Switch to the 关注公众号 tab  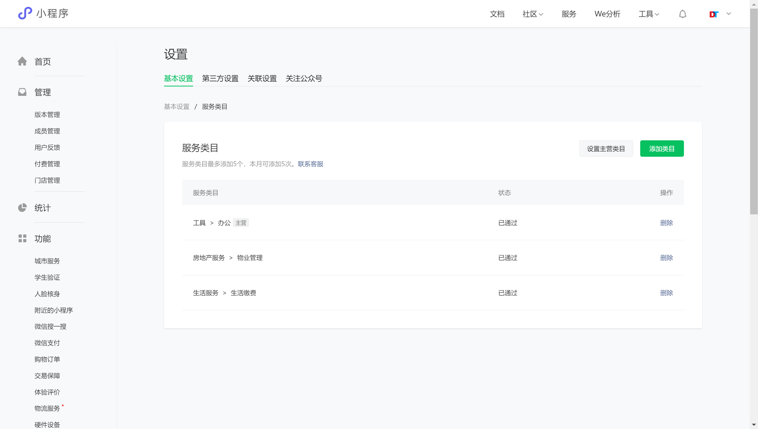(x=304, y=78)
